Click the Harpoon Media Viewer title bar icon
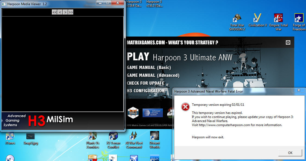Screen dimensions: 306x161 tap(4, 4)
